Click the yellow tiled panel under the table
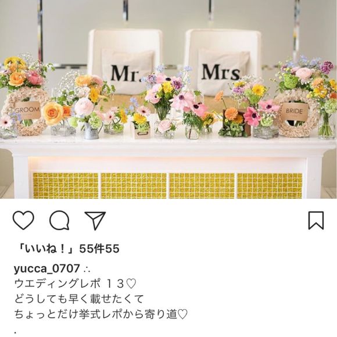Screen dimensions: 337x337 pos(167,185)
